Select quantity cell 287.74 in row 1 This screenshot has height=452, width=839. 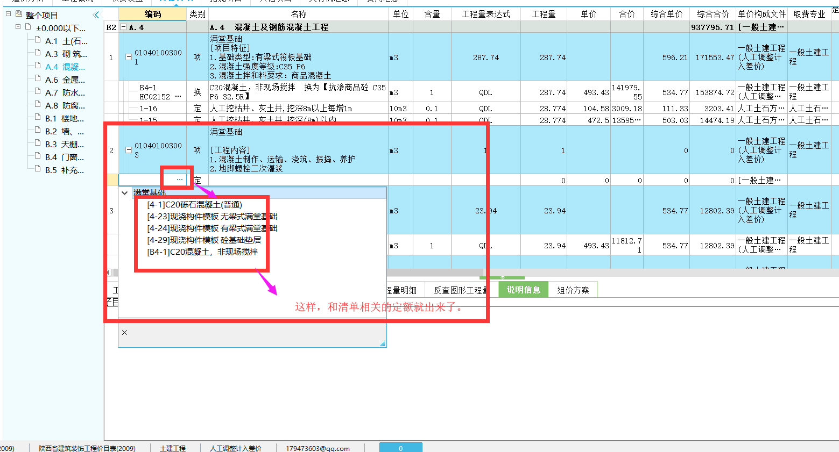pos(544,57)
